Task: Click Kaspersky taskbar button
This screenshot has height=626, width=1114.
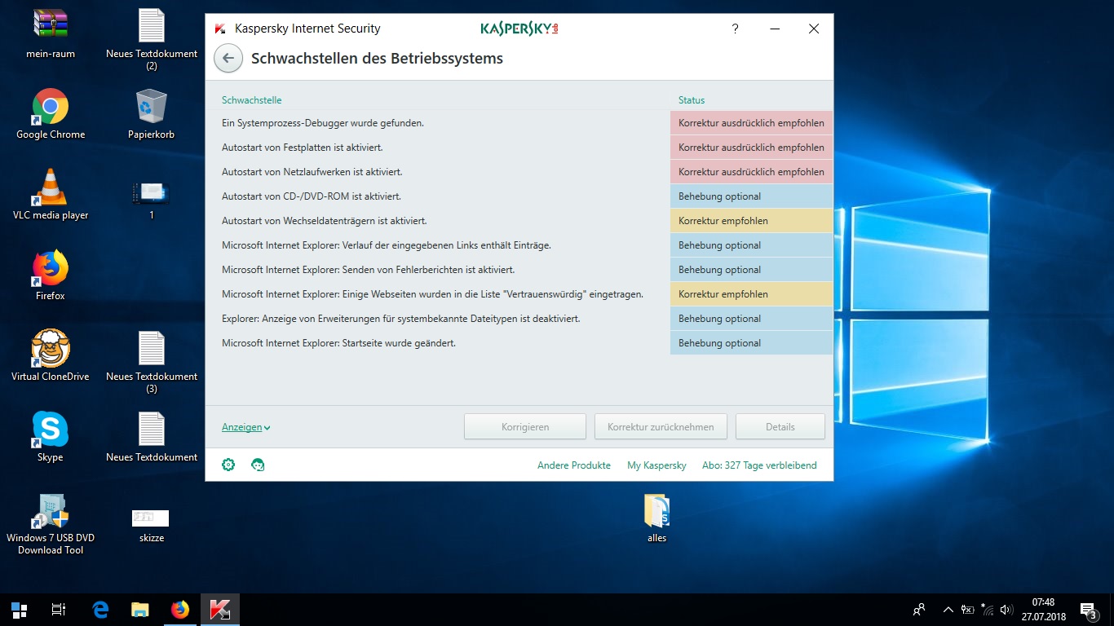Action: pyautogui.click(x=220, y=610)
